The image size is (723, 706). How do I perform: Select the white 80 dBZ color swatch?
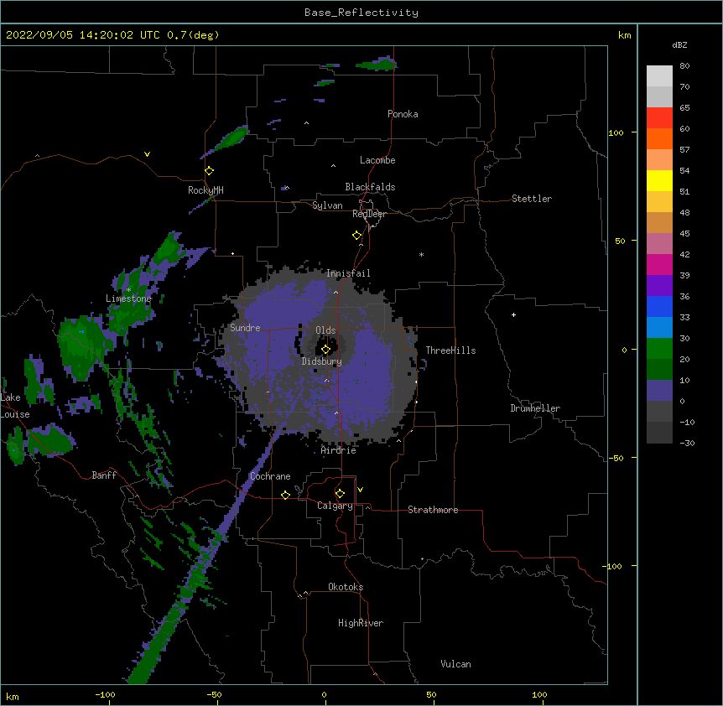pos(659,76)
